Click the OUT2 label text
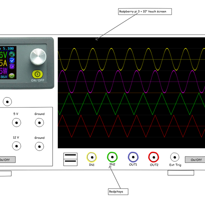 [x=154, y=165]
